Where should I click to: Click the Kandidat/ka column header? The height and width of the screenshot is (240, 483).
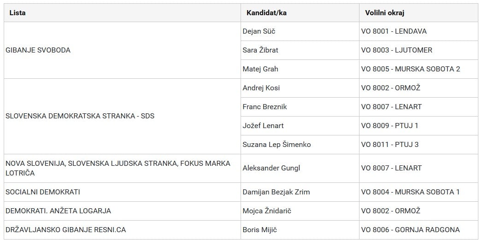(x=266, y=13)
